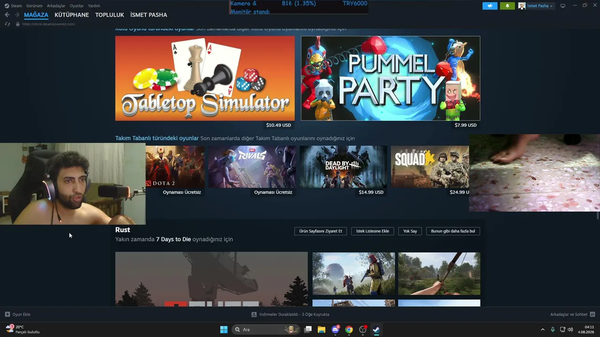Click the İsmet Pasha profile avatar

pos(522,6)
